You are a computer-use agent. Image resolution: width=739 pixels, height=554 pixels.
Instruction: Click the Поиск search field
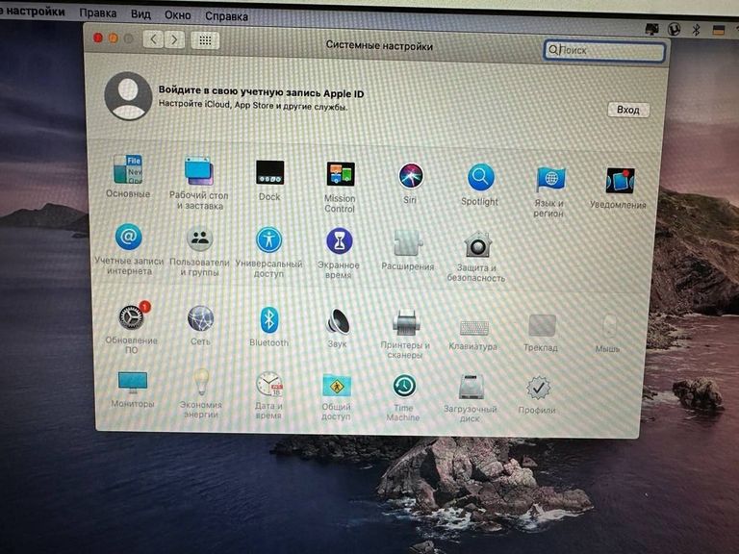point(604,50)
